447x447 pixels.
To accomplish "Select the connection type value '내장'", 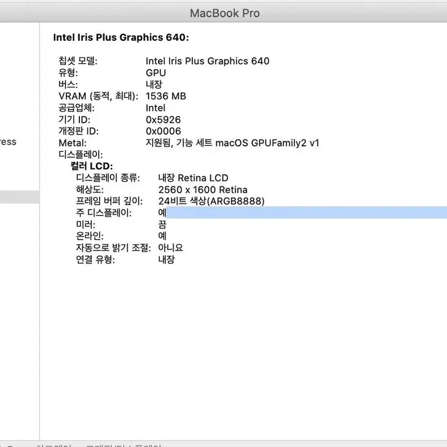I will (x=166, y=259).
